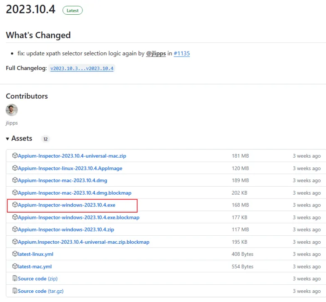The height and width of the screenshot is (302, 326).
Task: Click package icon beside universal-mac.zip asset
Action: point(15,156)
